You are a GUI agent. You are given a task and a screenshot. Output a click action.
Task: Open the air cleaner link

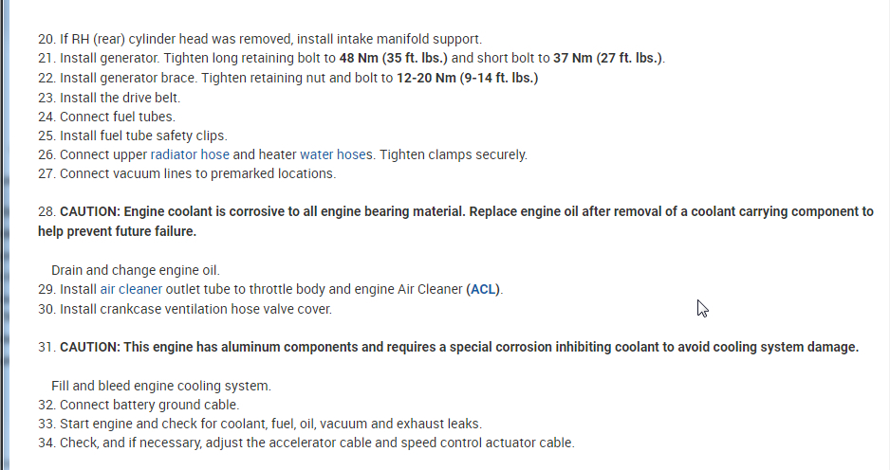(131, 289)
